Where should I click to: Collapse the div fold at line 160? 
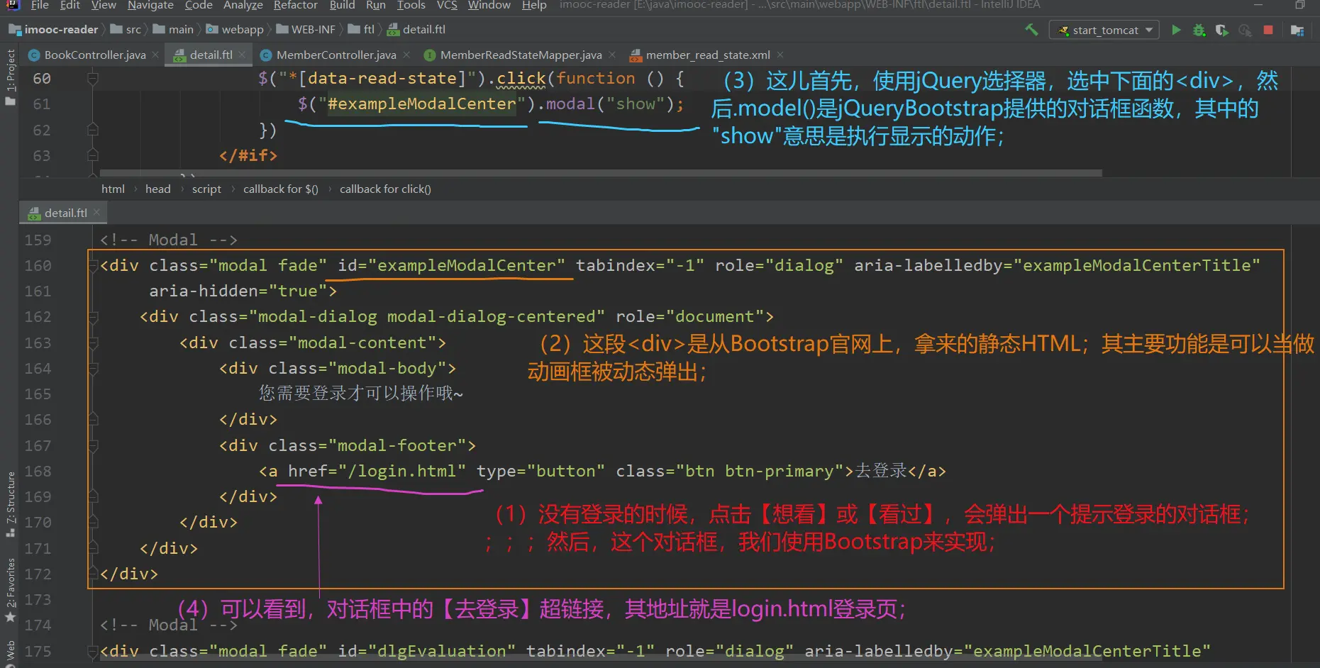coord(93,266)
